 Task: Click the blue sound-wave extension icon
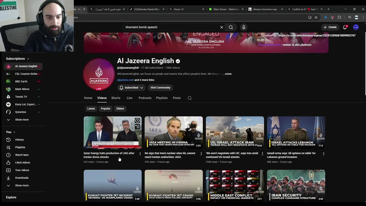(x=325, y=17)
